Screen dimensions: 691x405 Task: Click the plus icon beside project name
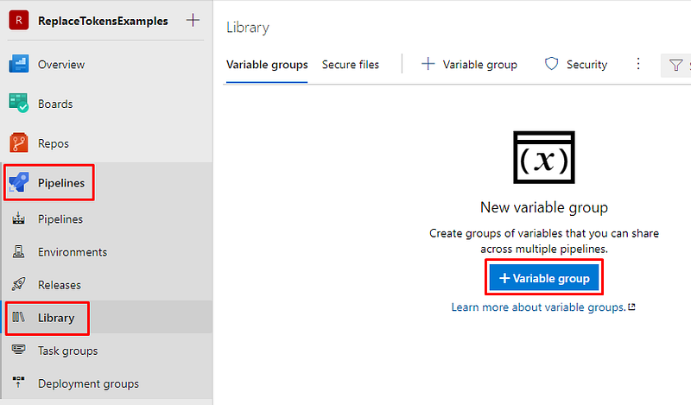tap(193, 20)
